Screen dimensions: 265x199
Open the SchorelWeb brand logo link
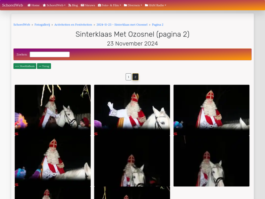pyautogui.click(x=13, y=5)
